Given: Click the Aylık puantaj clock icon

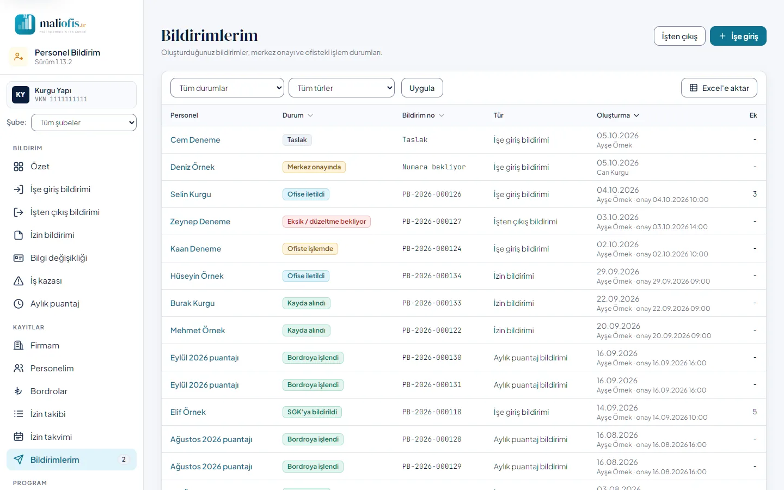Looking at the screenshot, I should point(19,304).
